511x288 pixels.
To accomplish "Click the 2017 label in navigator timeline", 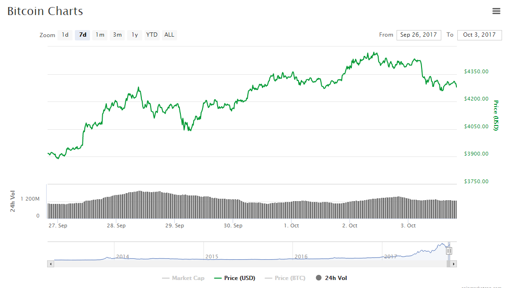I will (390, 257).
